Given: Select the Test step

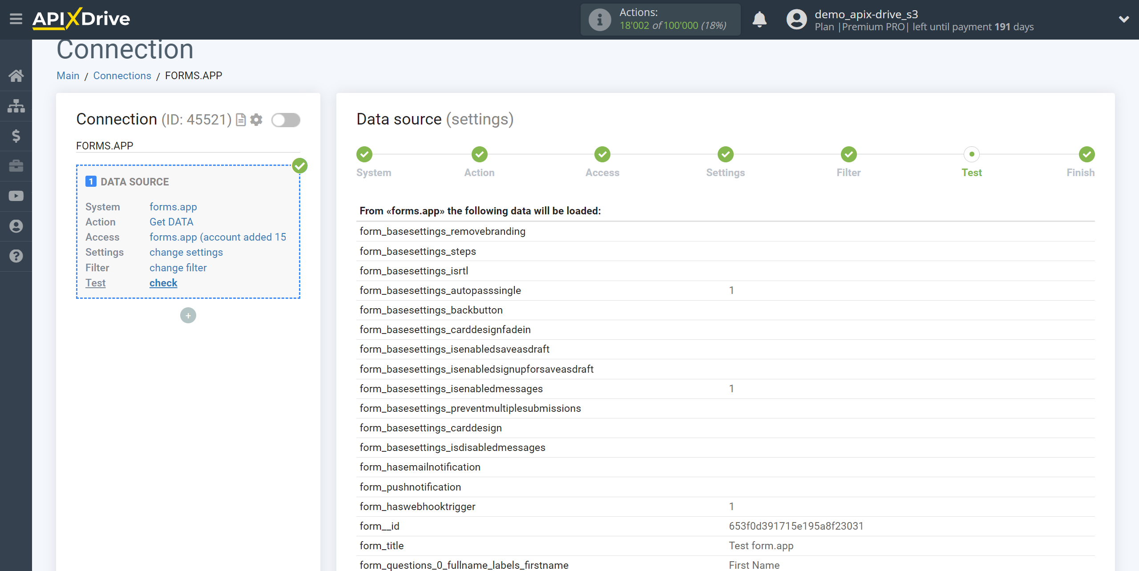Looking at the screenshot, I should pyautogui.click(x=972, y=154).
